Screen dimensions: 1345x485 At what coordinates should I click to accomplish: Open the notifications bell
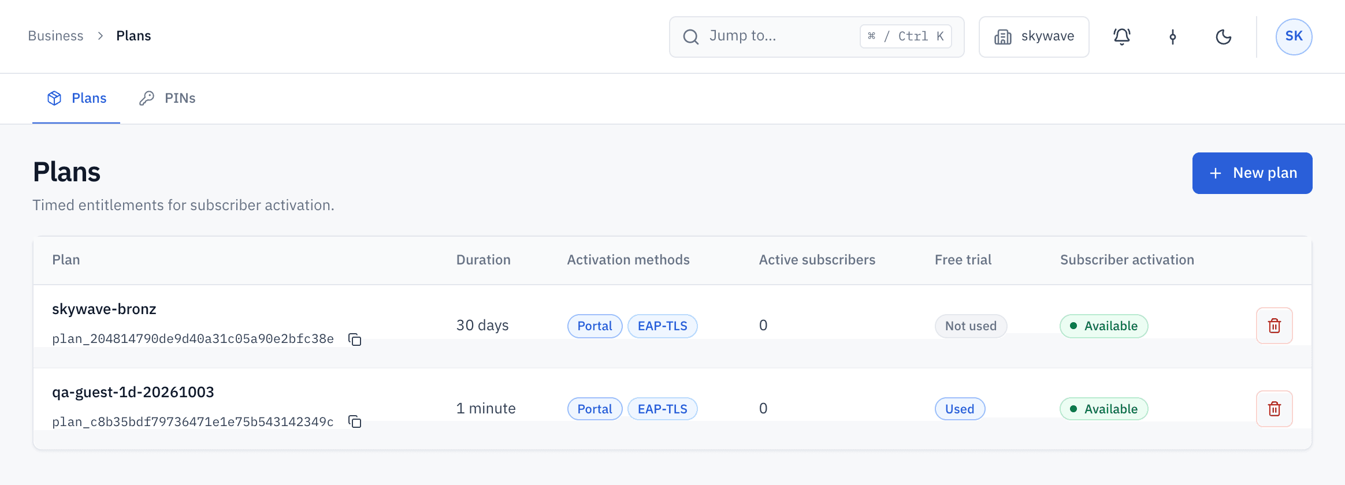pos(1121,37)
